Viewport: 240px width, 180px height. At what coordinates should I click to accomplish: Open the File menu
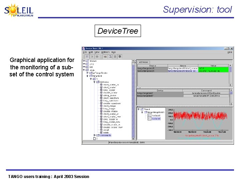[85, 52]
